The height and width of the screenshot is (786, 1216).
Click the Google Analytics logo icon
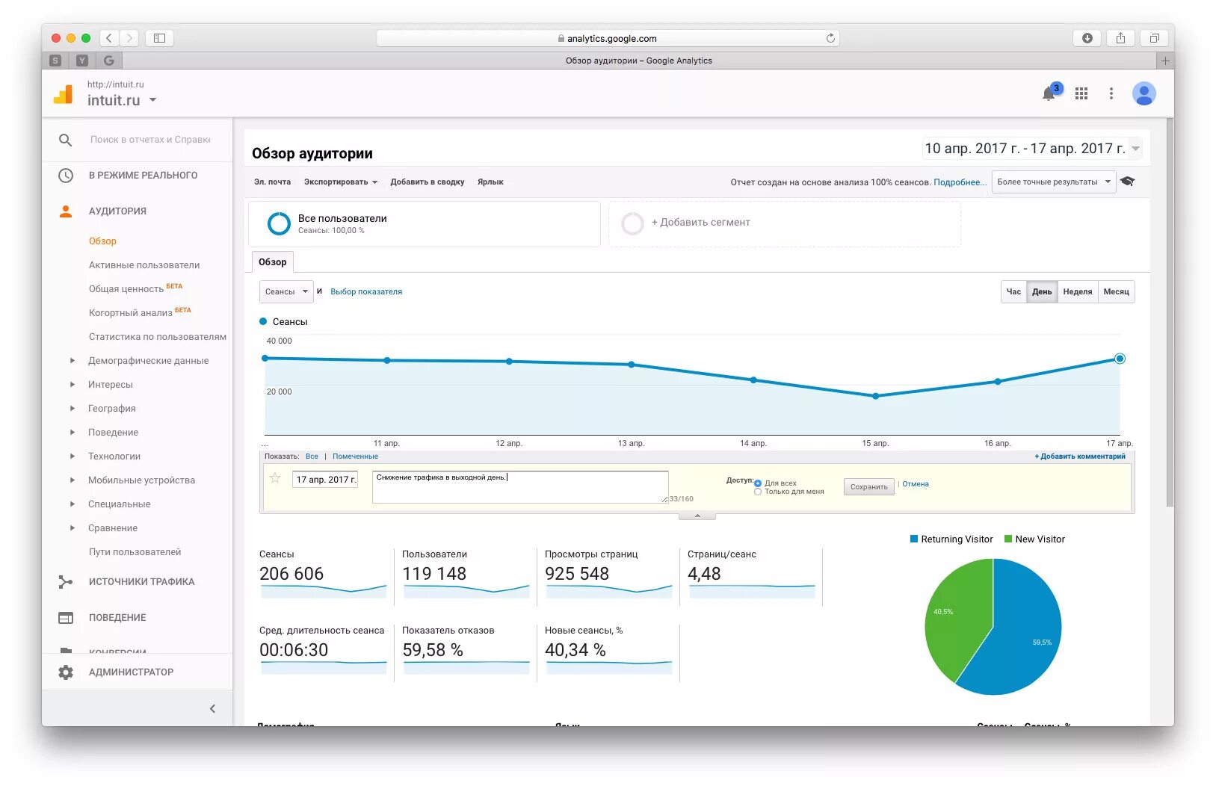(x=64, y=93)
